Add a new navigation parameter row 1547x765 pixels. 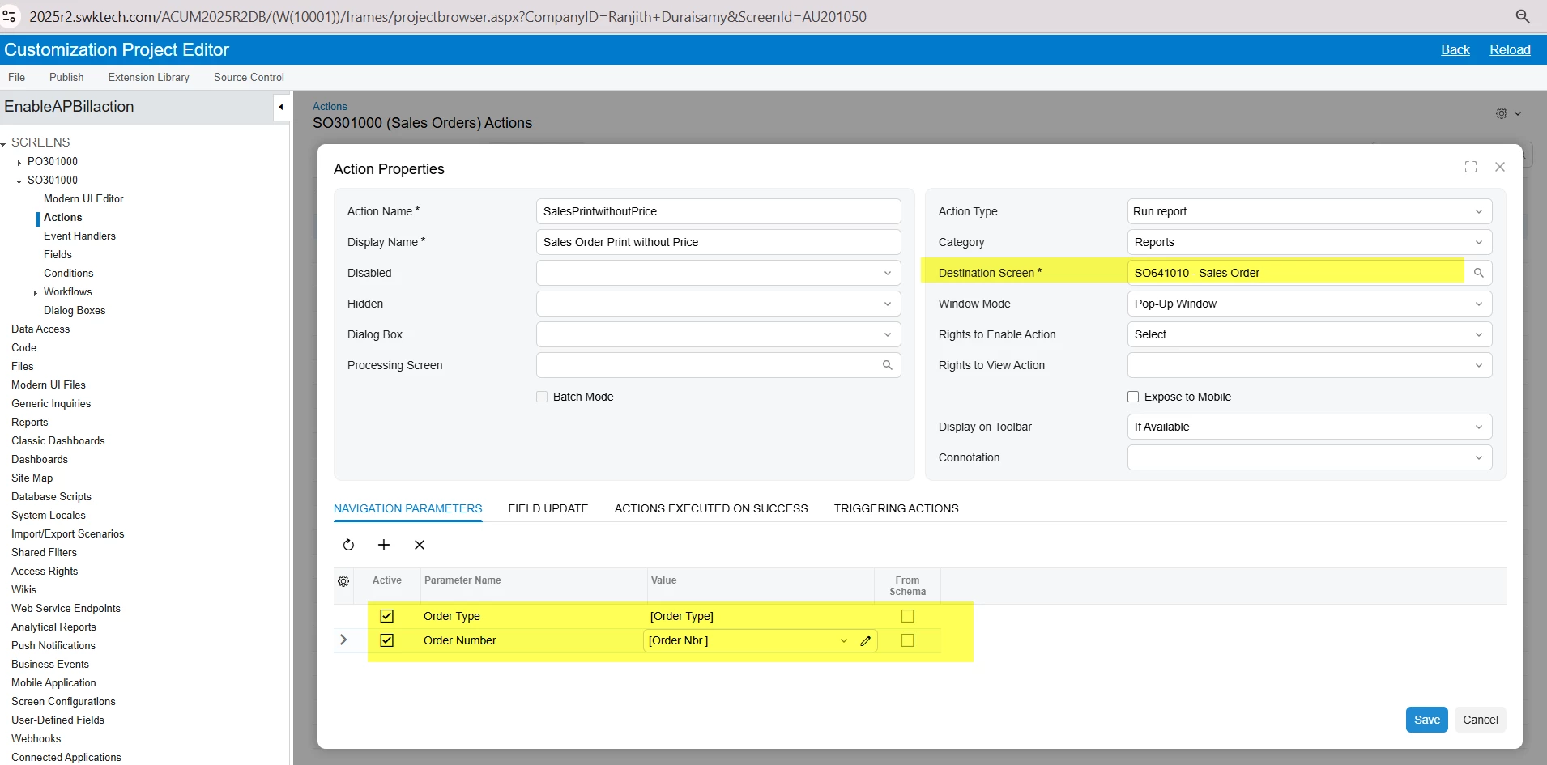point(384,545)
